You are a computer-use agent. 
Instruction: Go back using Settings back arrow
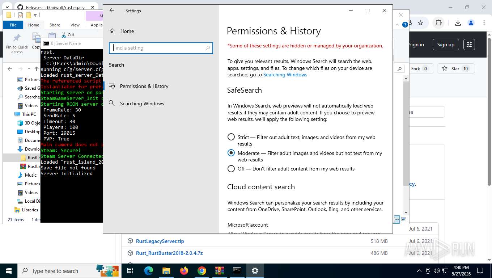(112, 10)
